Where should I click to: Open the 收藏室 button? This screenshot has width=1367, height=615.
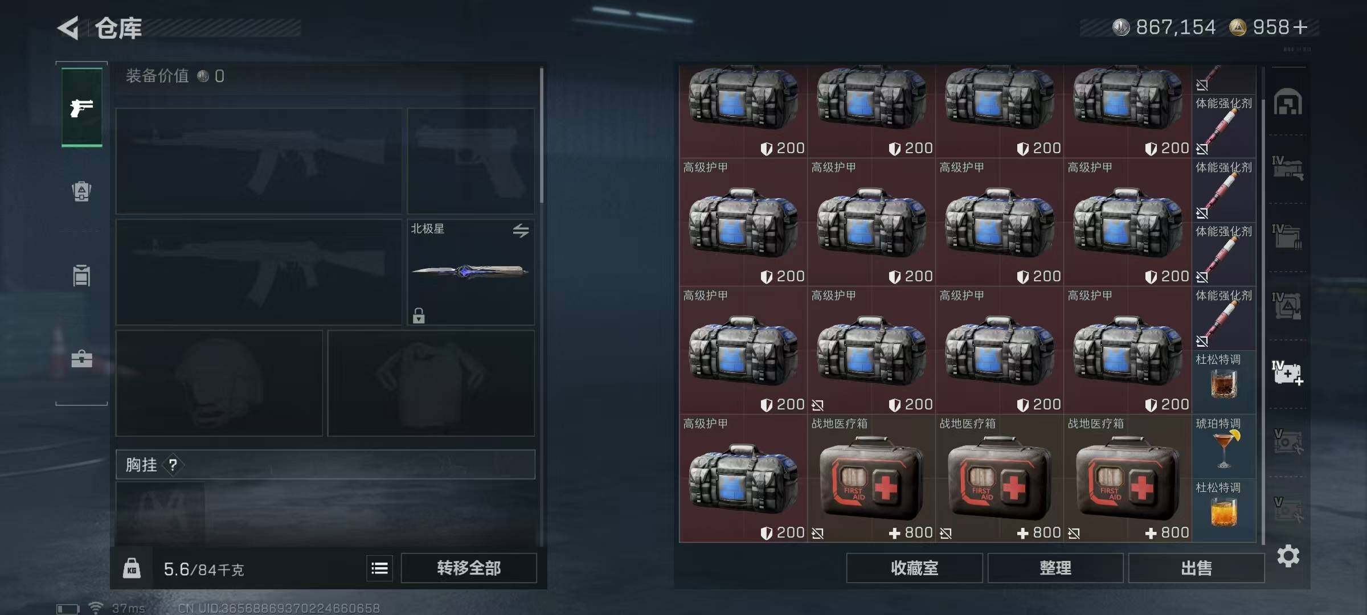click(x=914, y=568)
